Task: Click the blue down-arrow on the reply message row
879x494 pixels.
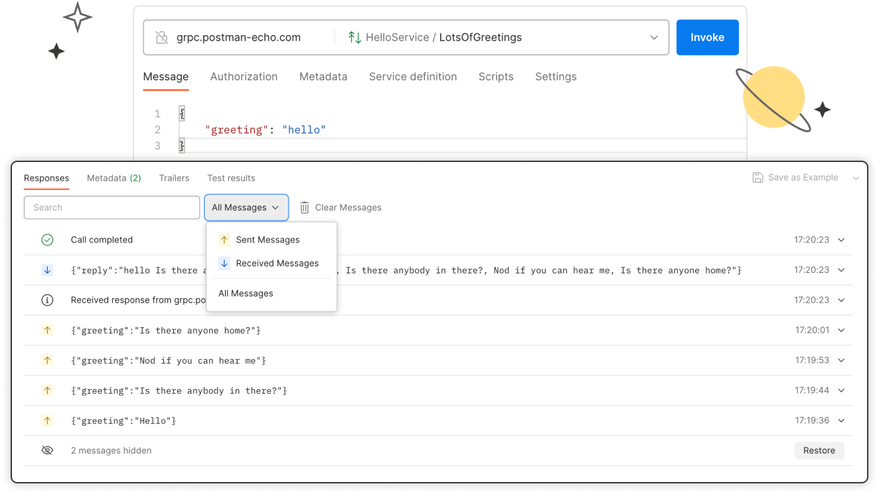Action: tap(47, 270)
